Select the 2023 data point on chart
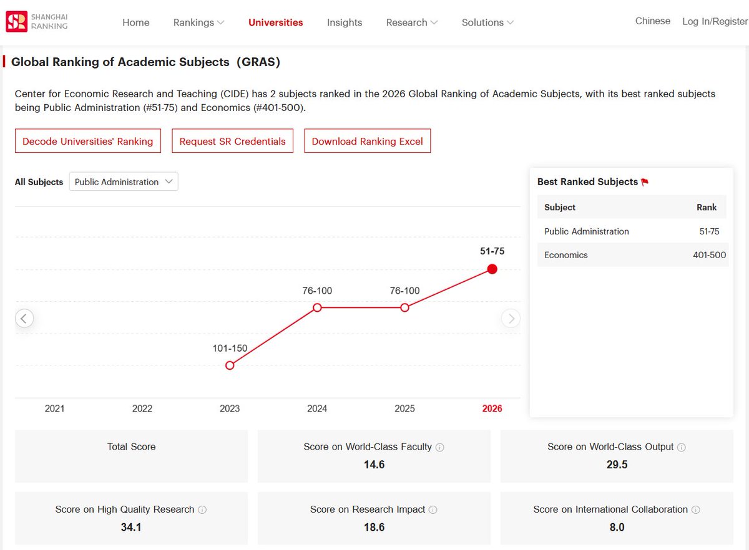Screen dimensions: 749x550 pyautogui.click(x=230, y=365)
